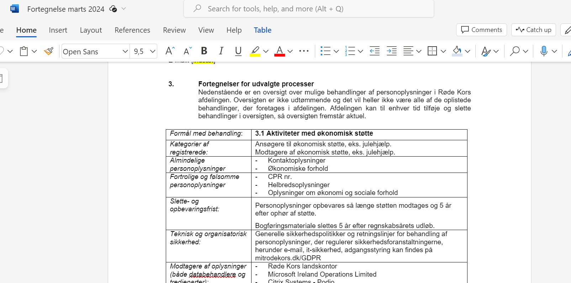The width and height of the screenshot is (571, 283).
Task: Expand the font color options arrow
Action: (x=290, y=51)
